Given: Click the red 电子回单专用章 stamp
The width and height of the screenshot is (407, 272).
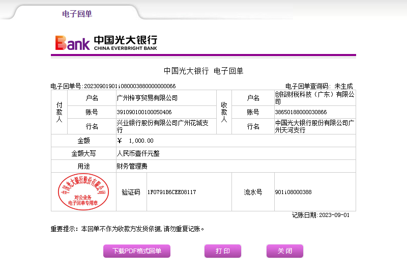Looking at the screenshot, I should [83, 192].
